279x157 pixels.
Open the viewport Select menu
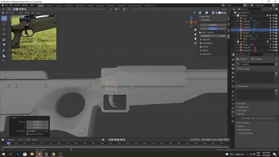pyautogui.click(x=27, y=13)
